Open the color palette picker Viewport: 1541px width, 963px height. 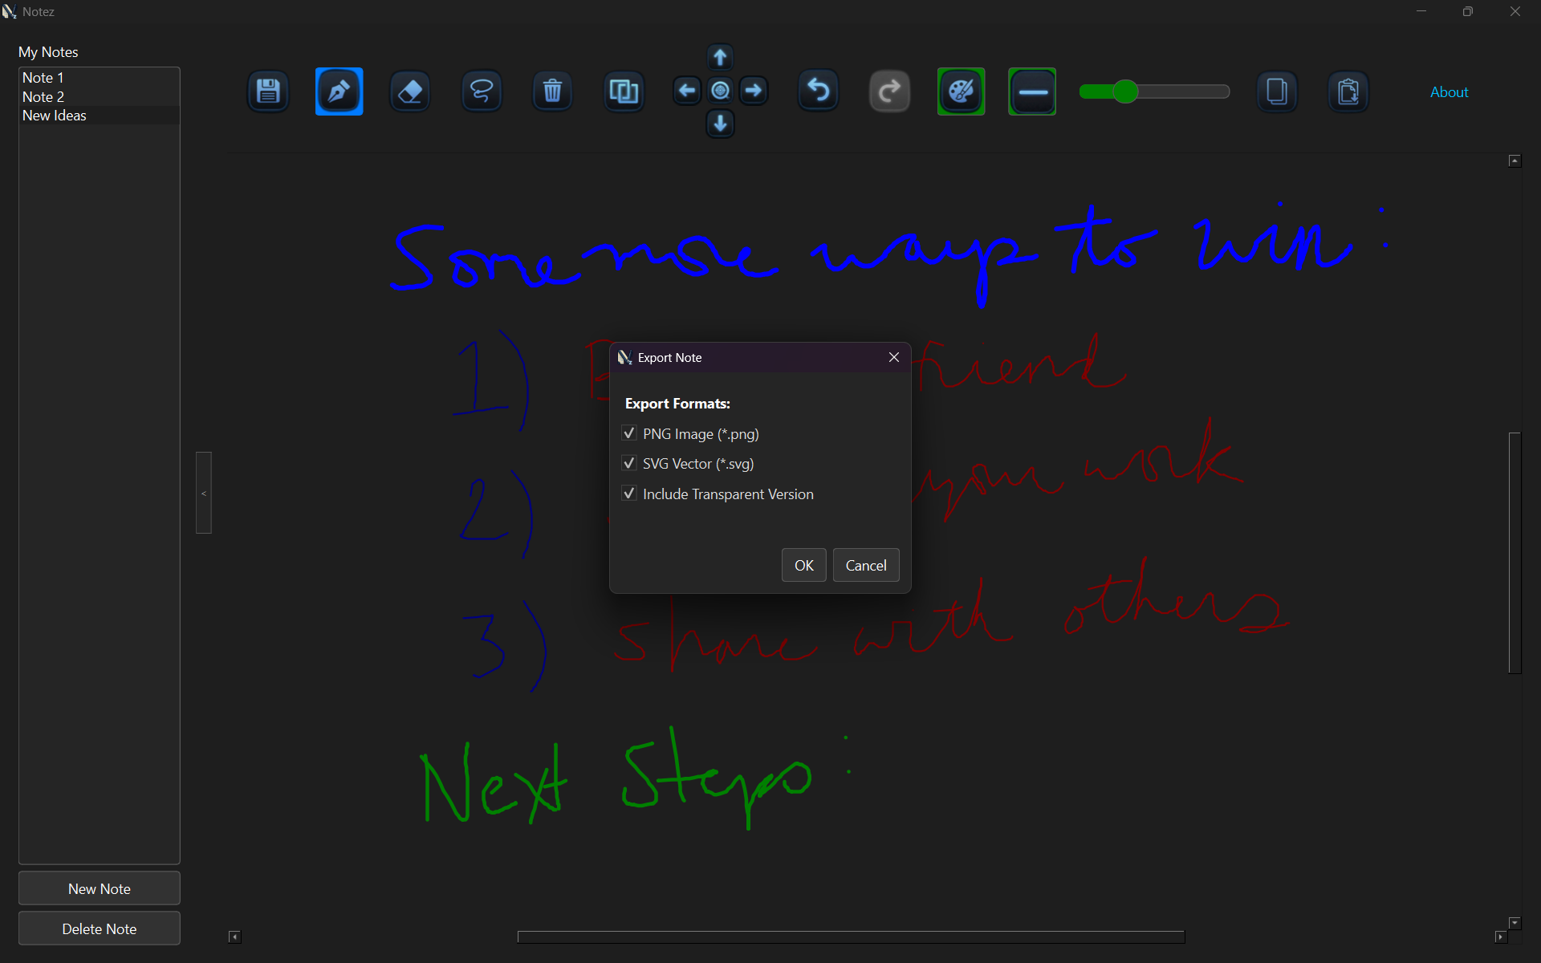click(961, 91)
